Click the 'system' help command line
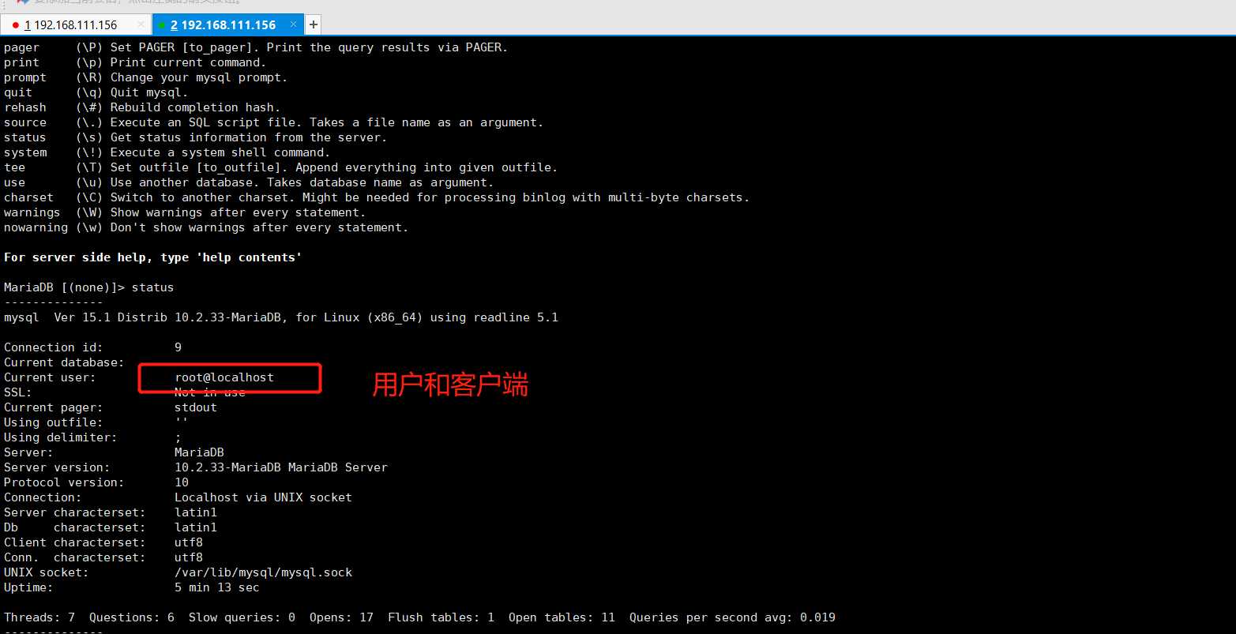 click(x=167, y=152)
